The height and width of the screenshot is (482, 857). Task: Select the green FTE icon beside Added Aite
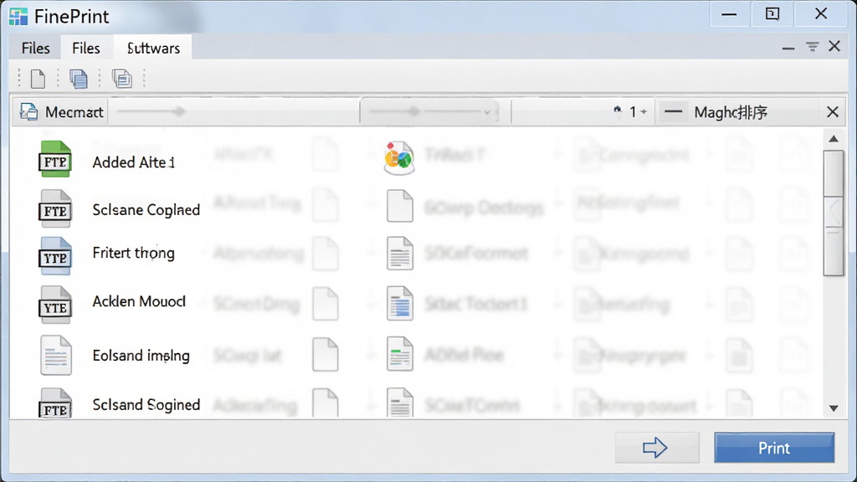coord(54,159)
